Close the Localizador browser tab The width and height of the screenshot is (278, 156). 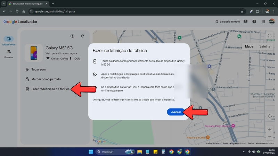(46, 3)
